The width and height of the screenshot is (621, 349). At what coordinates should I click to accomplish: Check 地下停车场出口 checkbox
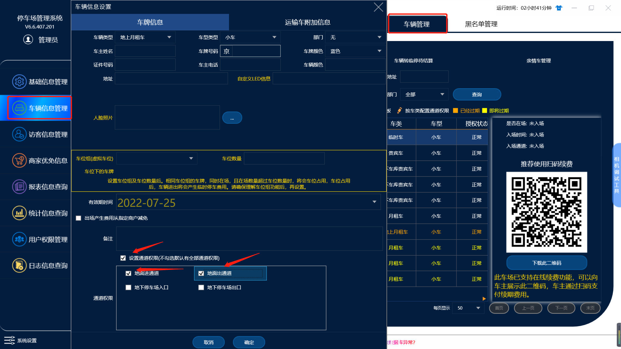tap(201, 287)
